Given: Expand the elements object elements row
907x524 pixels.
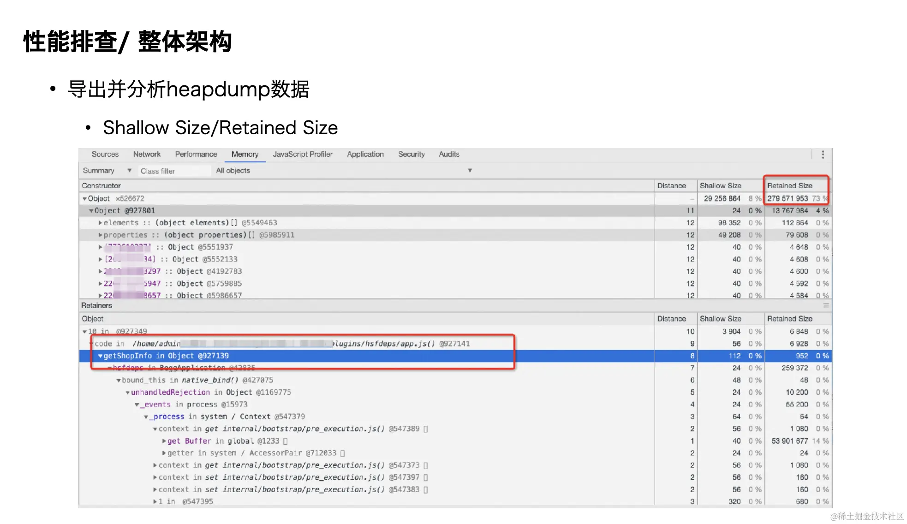Looking at the screenshot, I should coord(100,223).
